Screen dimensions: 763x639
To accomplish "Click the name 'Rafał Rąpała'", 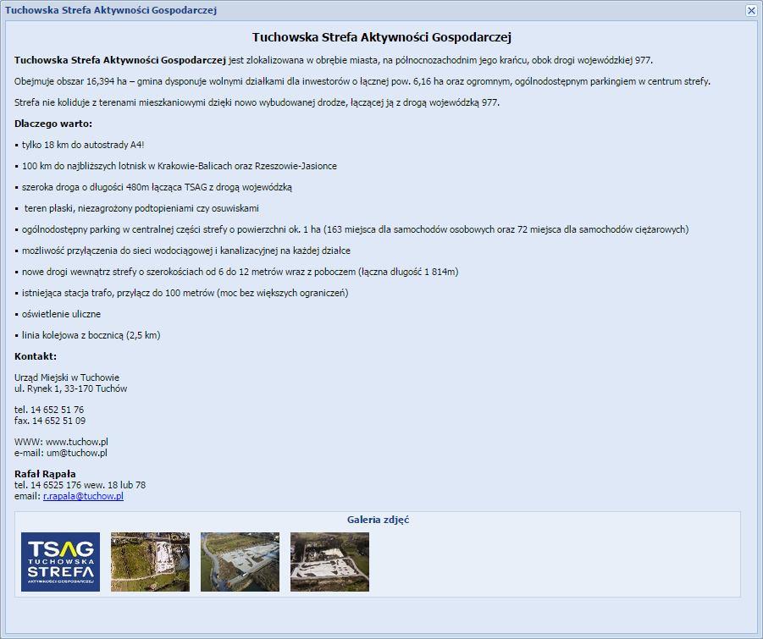I will tap(45, 474).
